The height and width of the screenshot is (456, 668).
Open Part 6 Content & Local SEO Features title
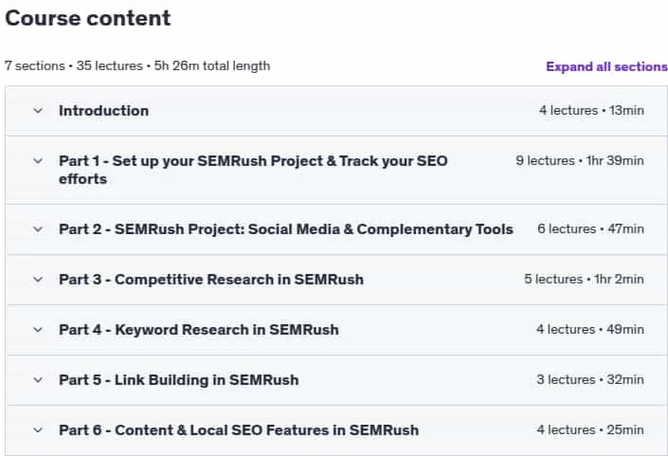239,430
